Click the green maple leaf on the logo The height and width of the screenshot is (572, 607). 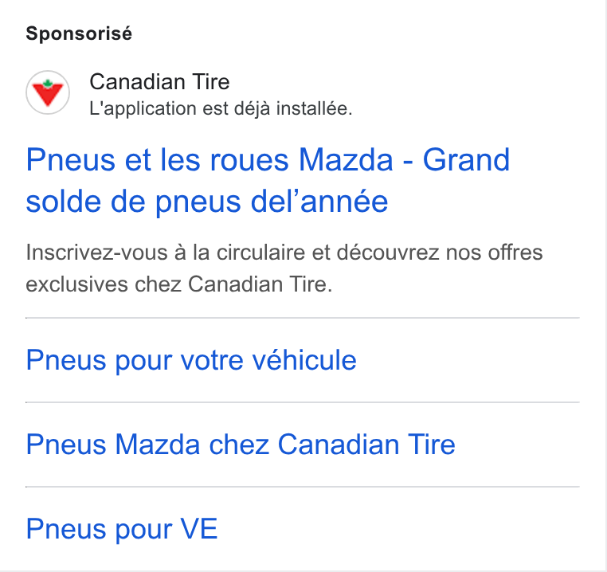(48, 84)
